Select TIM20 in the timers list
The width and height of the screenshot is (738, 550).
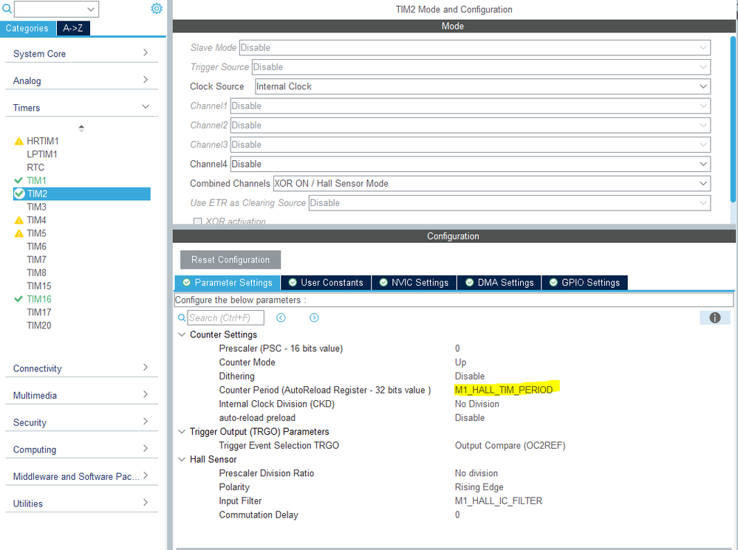38,326
